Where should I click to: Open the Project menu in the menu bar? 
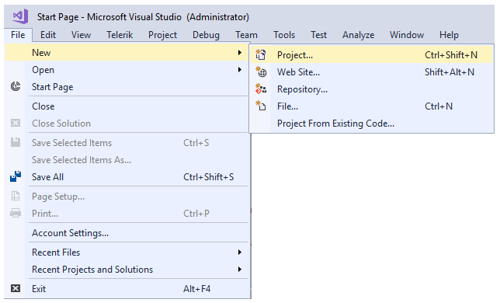click(162, 35)
